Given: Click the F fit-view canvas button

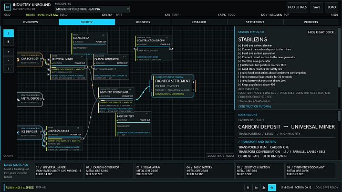Looking at the screenshot, I should click(x=8, y=69).
